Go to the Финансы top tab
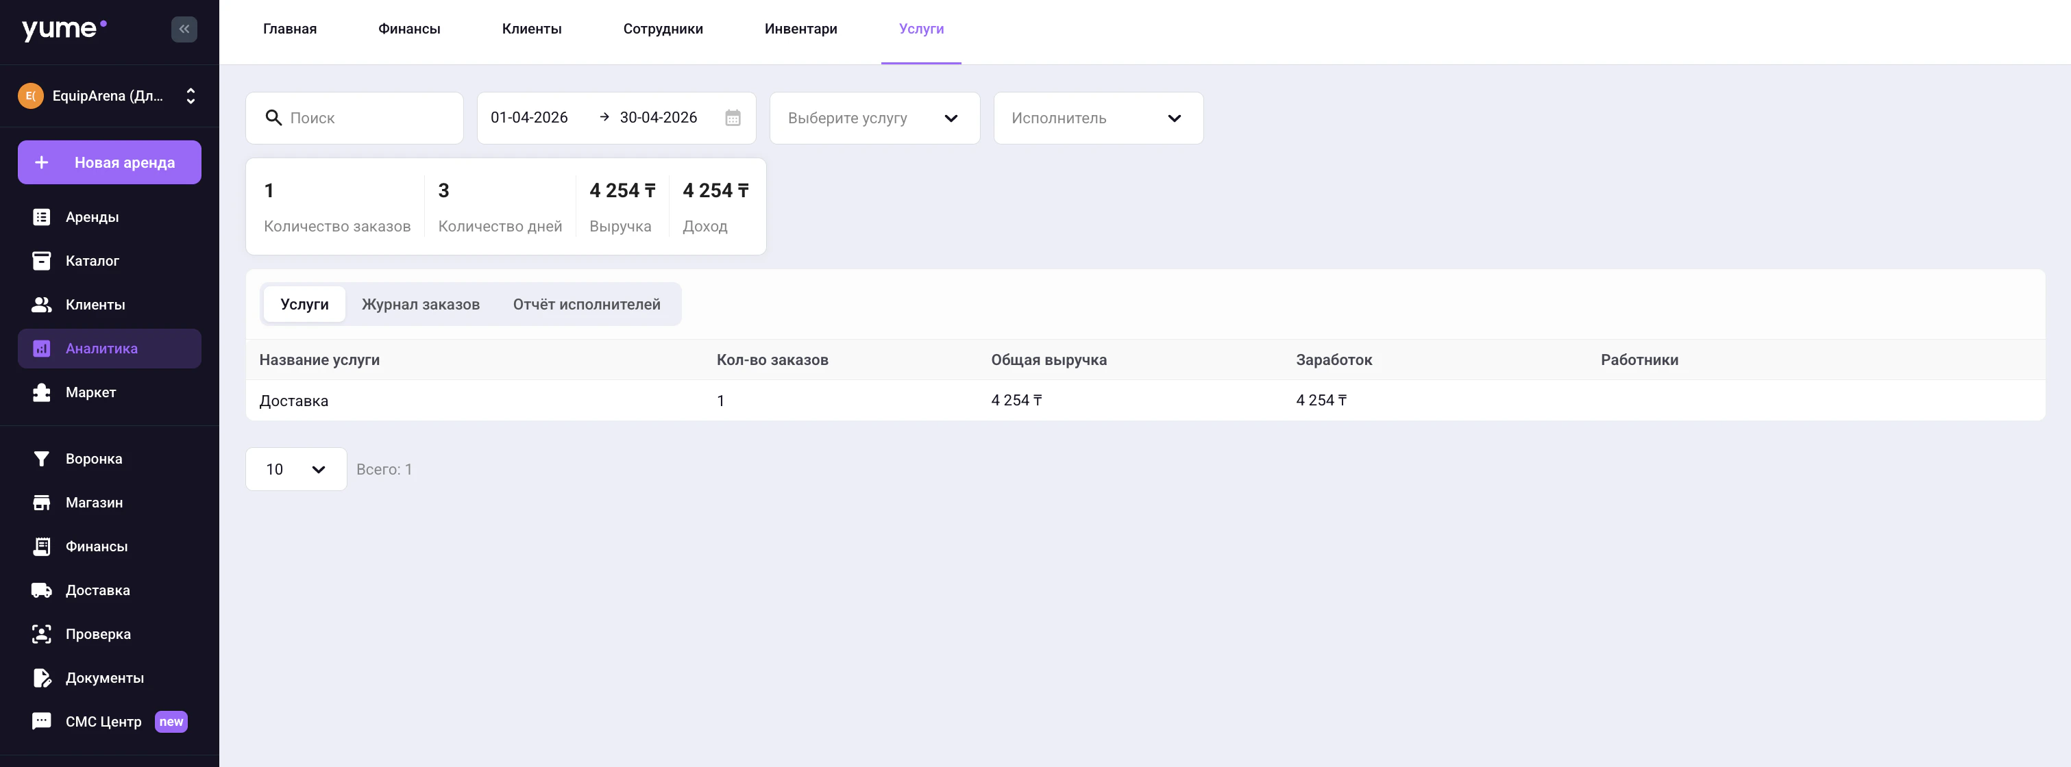Viewport: 2071px width, 767px height. coord(408,29)
